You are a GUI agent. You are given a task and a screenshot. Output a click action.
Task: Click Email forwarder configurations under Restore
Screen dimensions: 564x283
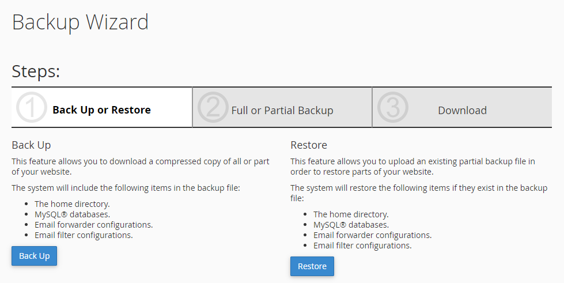tap(372, 235)
